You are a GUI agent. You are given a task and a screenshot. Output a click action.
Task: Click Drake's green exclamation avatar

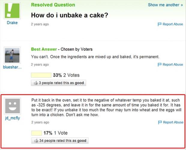tap(13, 11)
